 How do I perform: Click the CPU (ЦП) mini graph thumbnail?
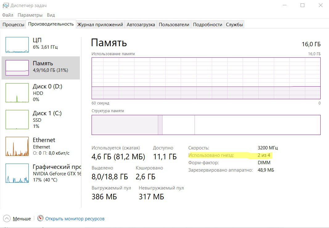pyautogui.click(x=17, y=45)
